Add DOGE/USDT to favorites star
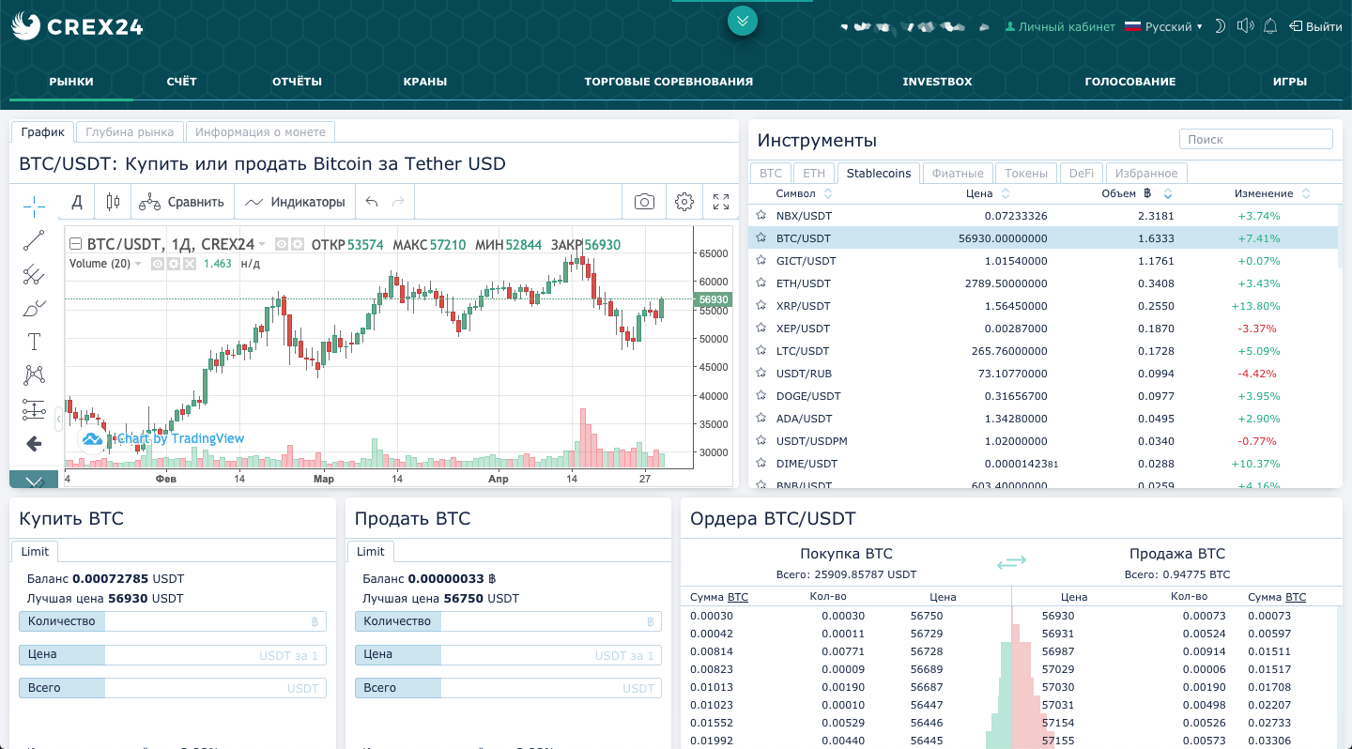 [x=761, y=396]
